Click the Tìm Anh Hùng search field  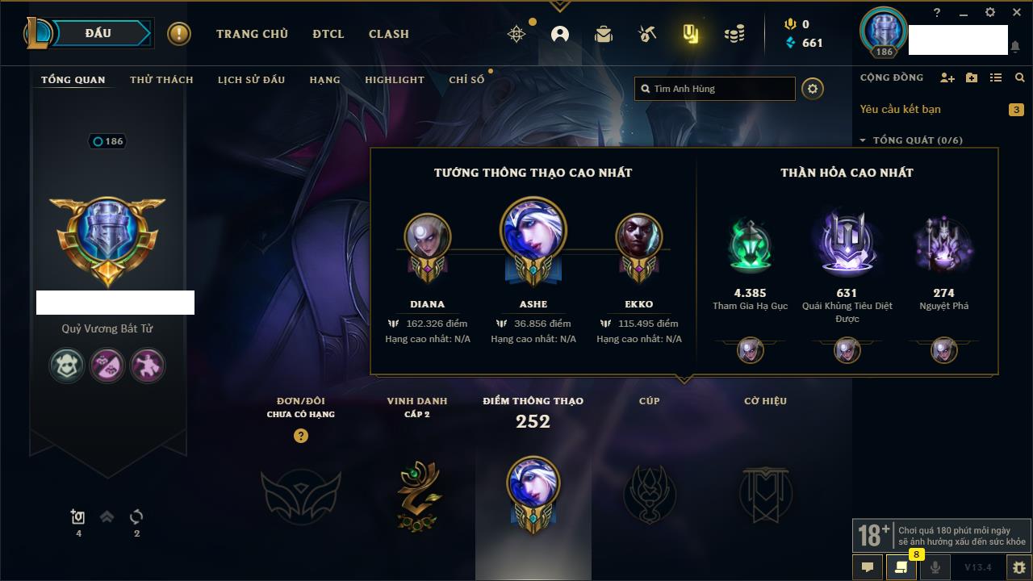click(x=715, y=89)
